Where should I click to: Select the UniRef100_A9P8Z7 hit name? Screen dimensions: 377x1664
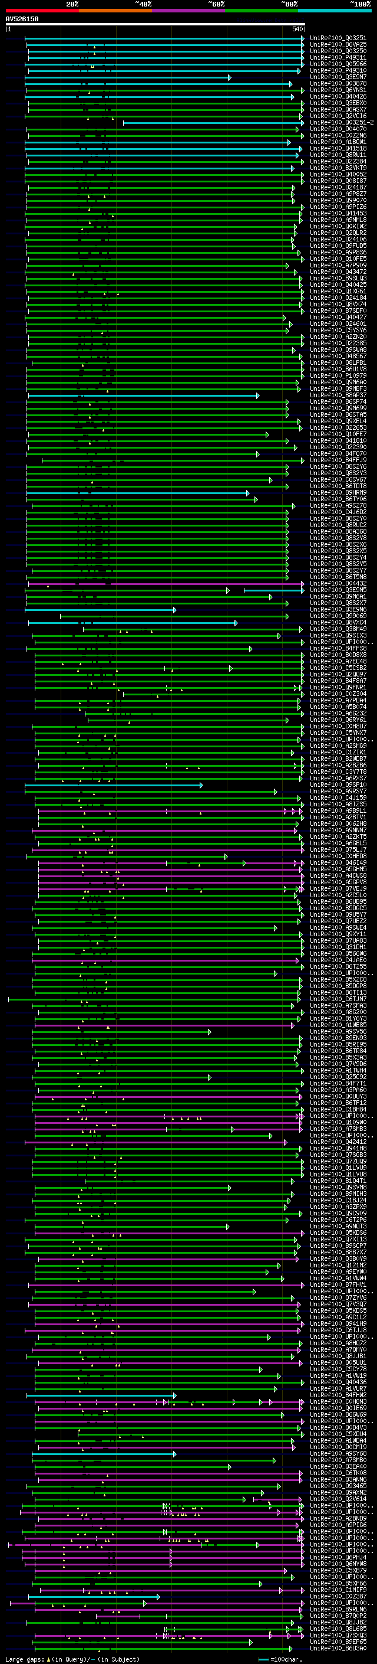point(338,194)
